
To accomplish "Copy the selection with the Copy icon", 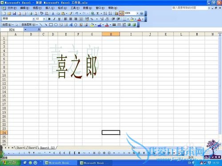I will [x=58, y=13].
